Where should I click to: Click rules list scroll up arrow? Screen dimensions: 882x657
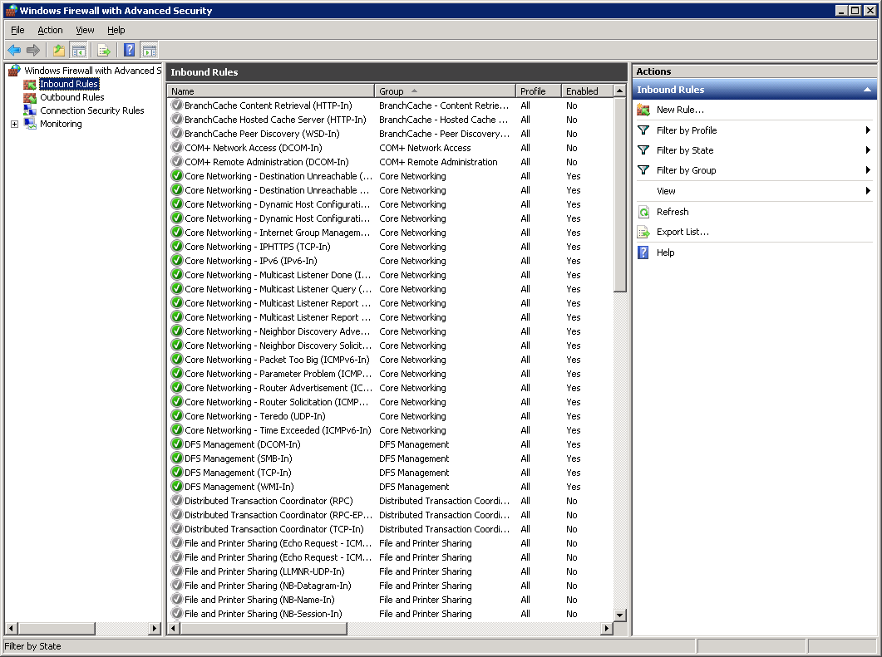619,91
